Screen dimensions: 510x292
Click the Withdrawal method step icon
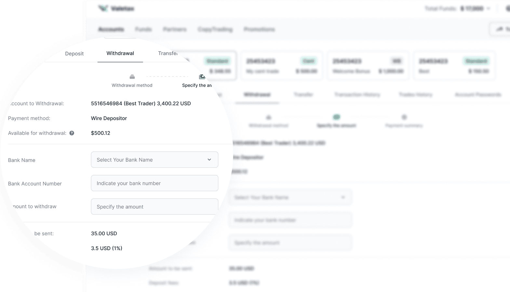pos(132,77)
